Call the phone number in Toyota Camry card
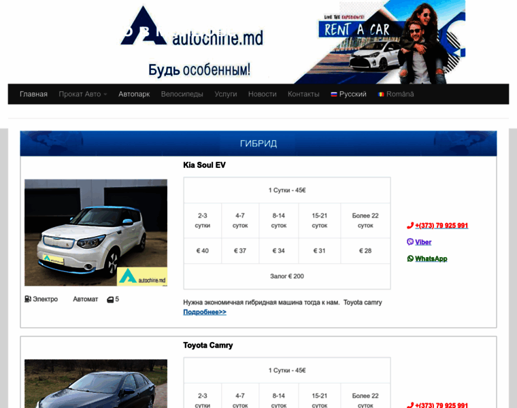Screen dimensions: 517x408 [x=441, y=405]
